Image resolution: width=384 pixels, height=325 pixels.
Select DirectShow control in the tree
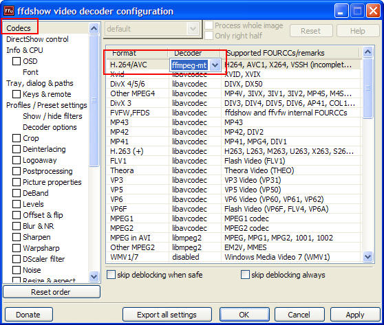[37, 39]
